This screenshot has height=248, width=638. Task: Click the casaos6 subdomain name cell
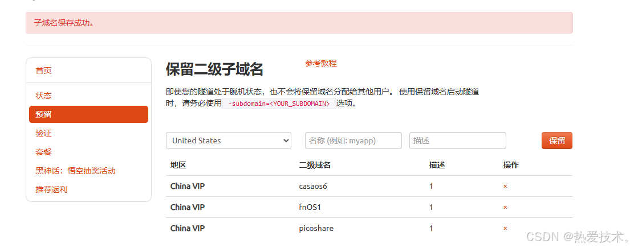(x=313, y=187)
